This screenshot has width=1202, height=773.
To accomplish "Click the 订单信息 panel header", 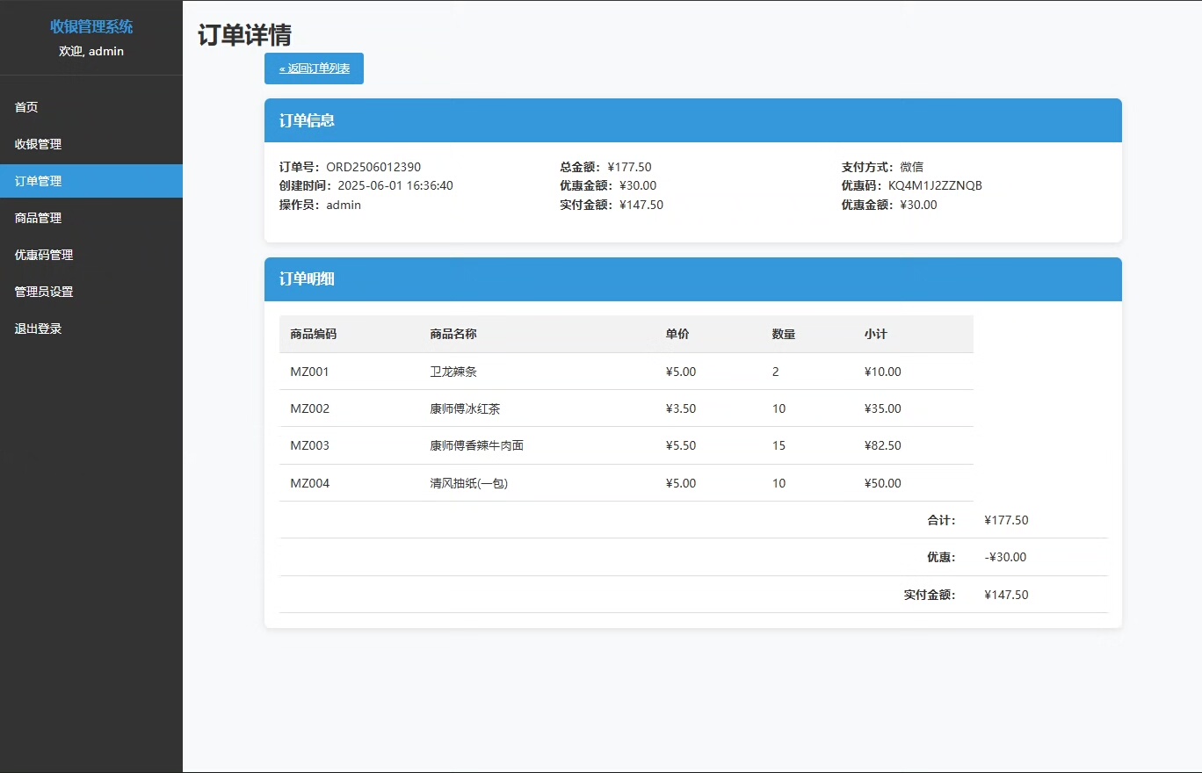I will coord(307,120).
